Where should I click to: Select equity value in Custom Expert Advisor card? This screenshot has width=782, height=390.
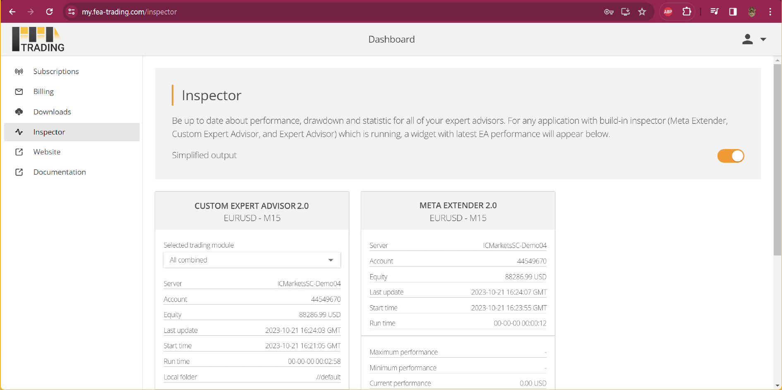point(320,315)
